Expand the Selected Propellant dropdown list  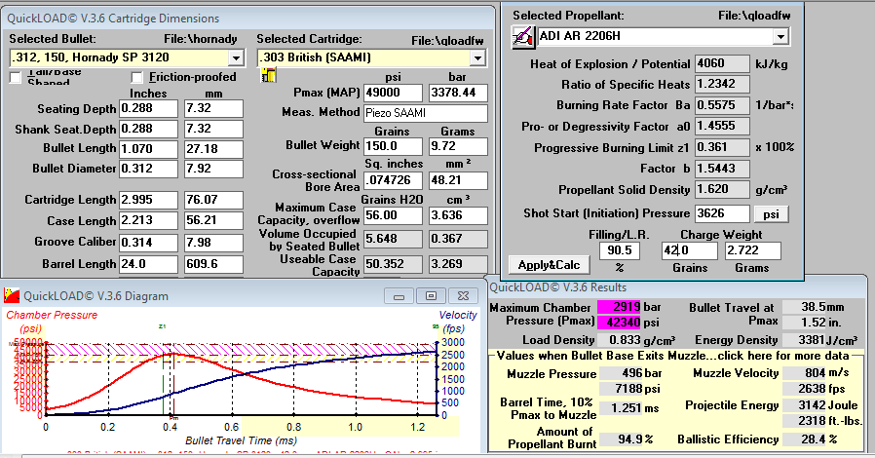pos(780,37)
